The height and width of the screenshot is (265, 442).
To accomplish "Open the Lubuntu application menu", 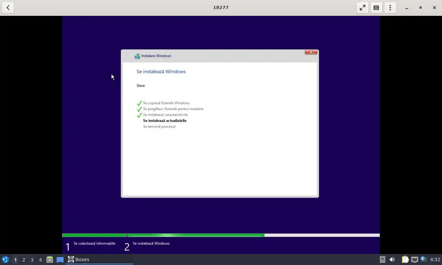I will point(6,259).
